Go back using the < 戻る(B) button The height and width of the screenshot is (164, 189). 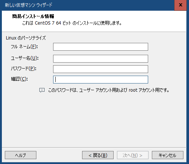click(x=98, y=155)
